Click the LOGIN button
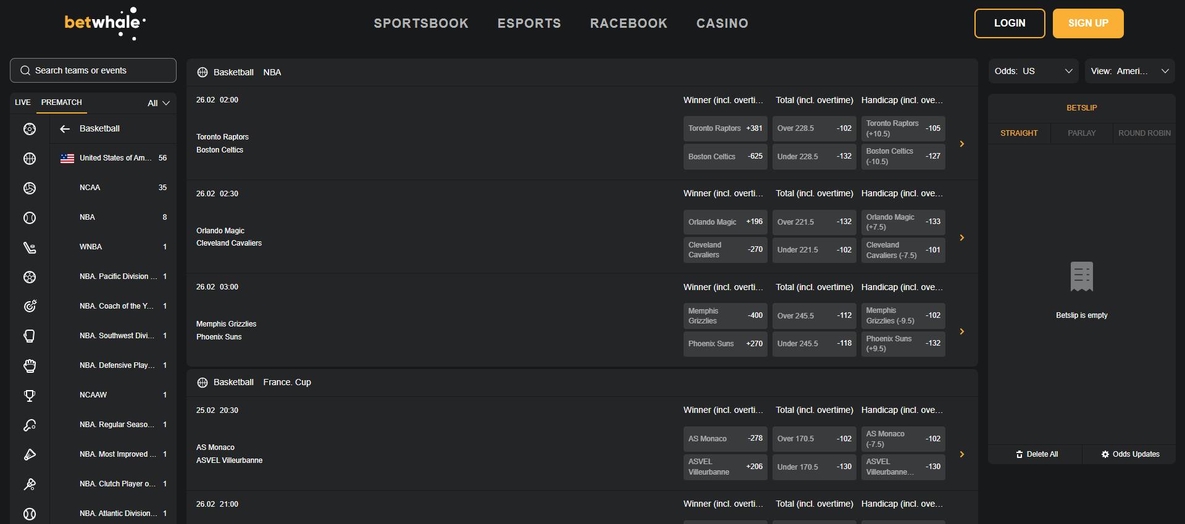The image size is (1185, 524). 1010,23
